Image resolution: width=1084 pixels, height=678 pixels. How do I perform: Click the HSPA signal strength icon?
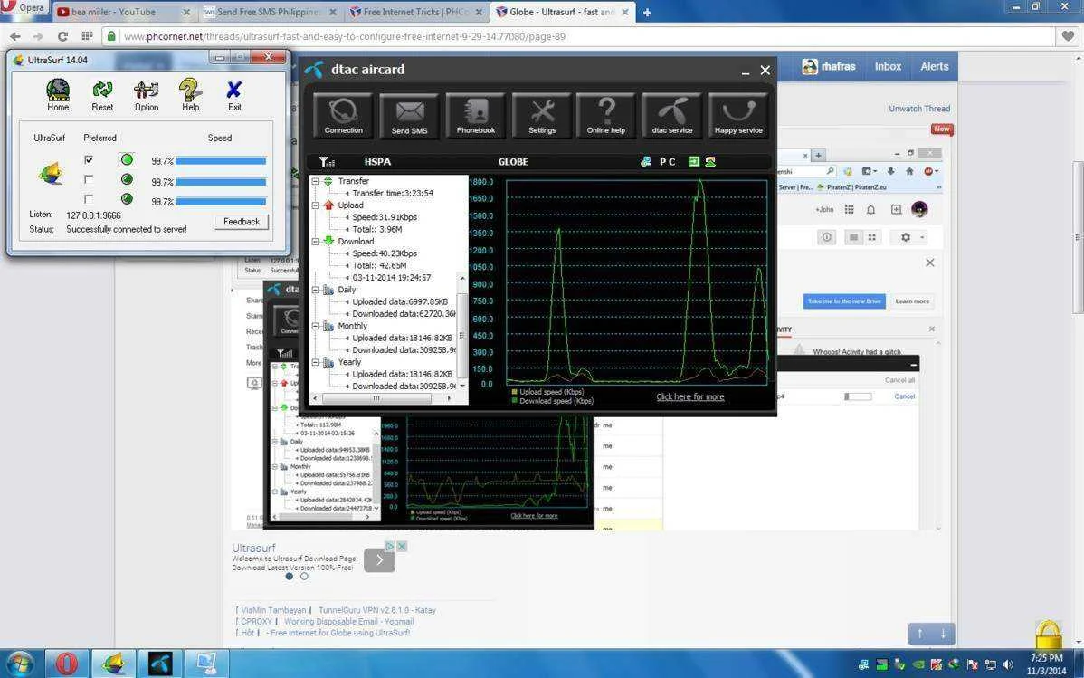click(327, 162)
